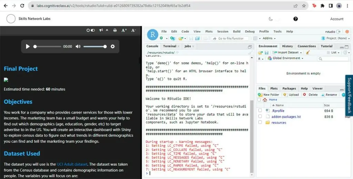The image size is (353, 179).
Task: Click the clear console broom icon
Action: 250,53
